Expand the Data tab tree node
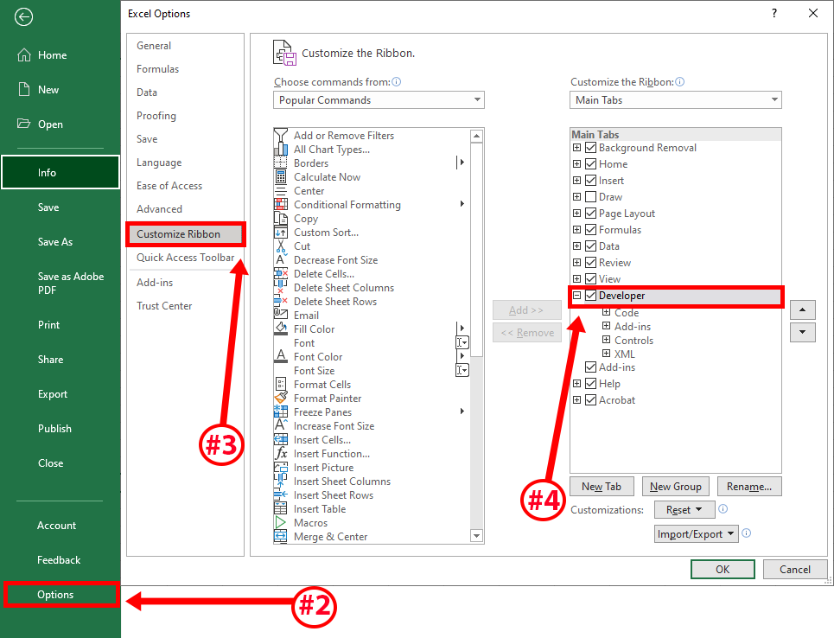Viewport: 834px width, 638px height. 576,246
